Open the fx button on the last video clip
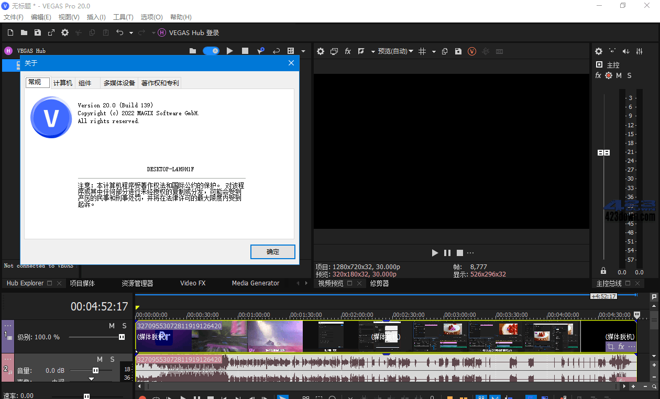The height and width of the screenshot is (399, 660). [x=621, y=347]
